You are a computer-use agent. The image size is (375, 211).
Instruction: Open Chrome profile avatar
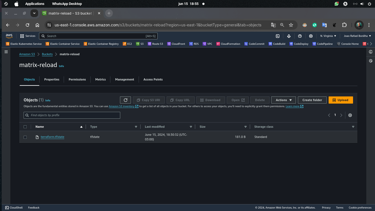click(359, 25)
